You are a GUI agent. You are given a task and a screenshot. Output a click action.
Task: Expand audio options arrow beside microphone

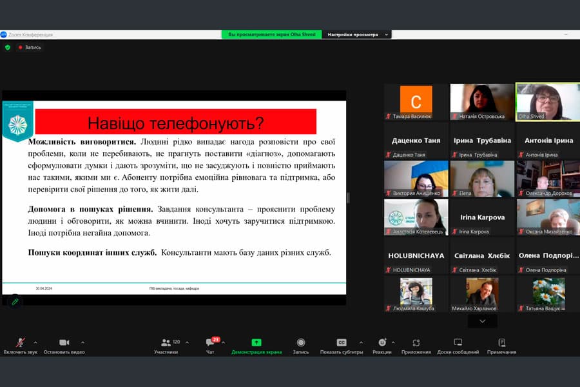point(35,342)
